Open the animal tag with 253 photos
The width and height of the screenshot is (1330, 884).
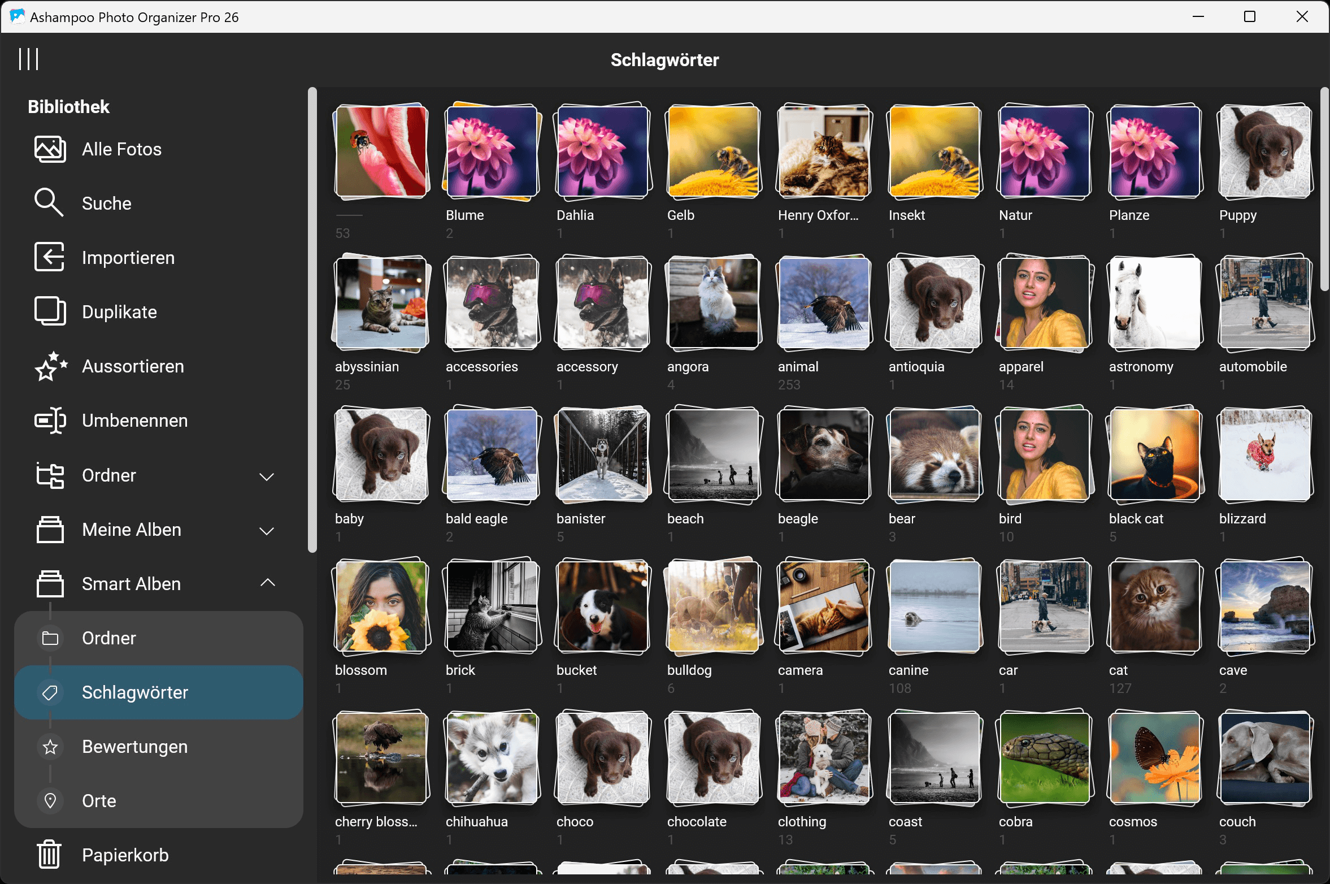(x=823, y=303)
